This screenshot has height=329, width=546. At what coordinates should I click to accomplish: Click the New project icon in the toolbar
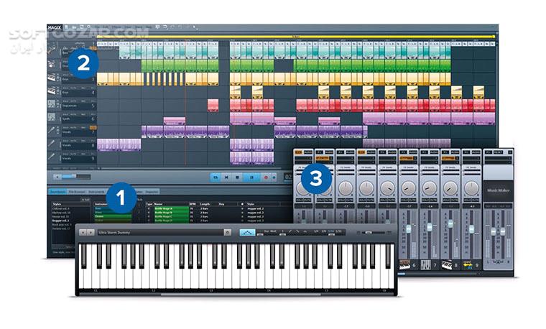pos(67,27)
